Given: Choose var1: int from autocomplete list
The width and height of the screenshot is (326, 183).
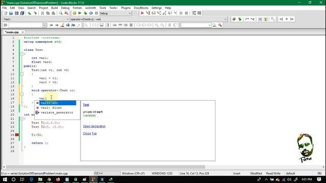Looking at the screenshot, I should point(57,103).
